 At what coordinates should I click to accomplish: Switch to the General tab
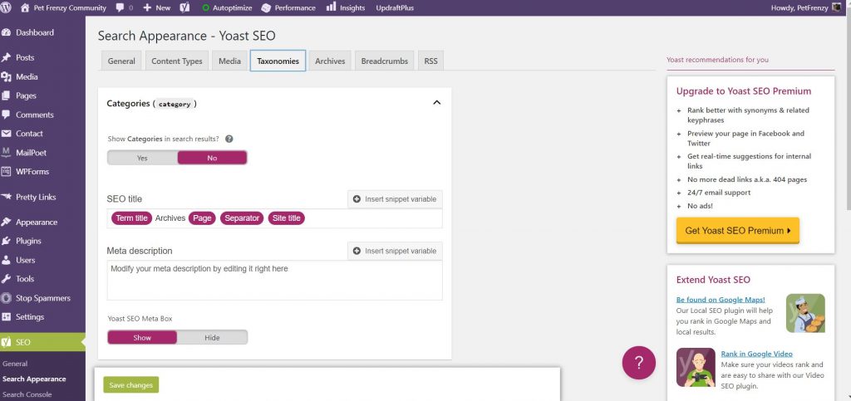click(x=121, y=61)
